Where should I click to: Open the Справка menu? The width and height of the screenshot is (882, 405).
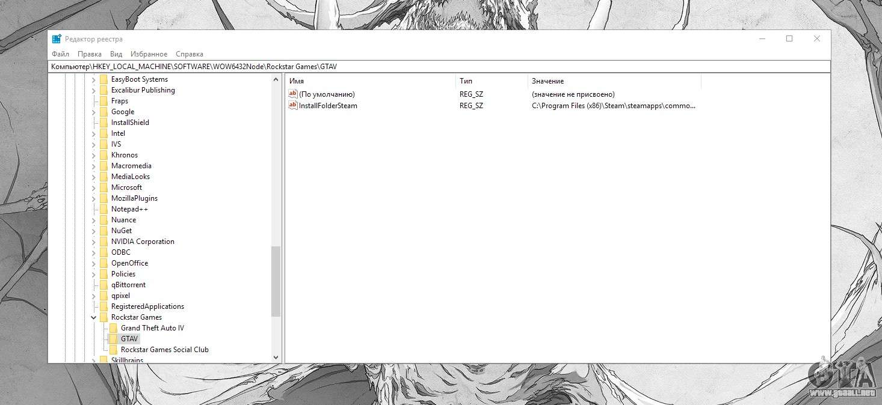(190, 54)
